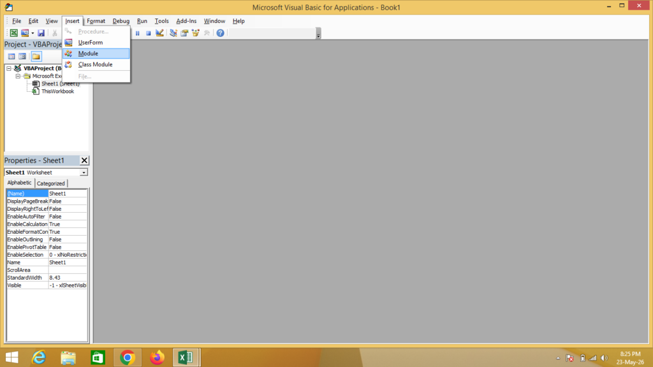653x367 pixels.
Task: Click the Reset (stop) toolbar icon
Action: point(148,33)
